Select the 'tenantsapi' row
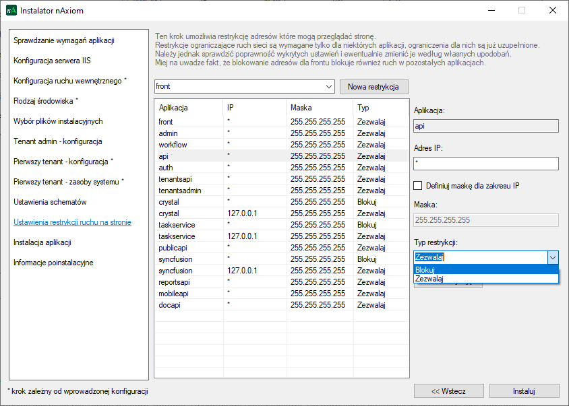 point(282,179)
